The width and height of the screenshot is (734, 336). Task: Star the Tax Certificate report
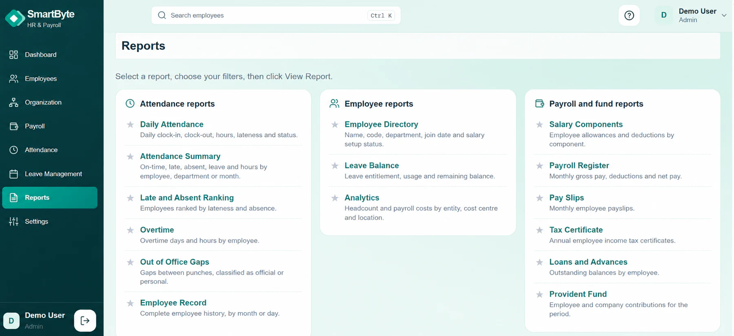point(539,230)
